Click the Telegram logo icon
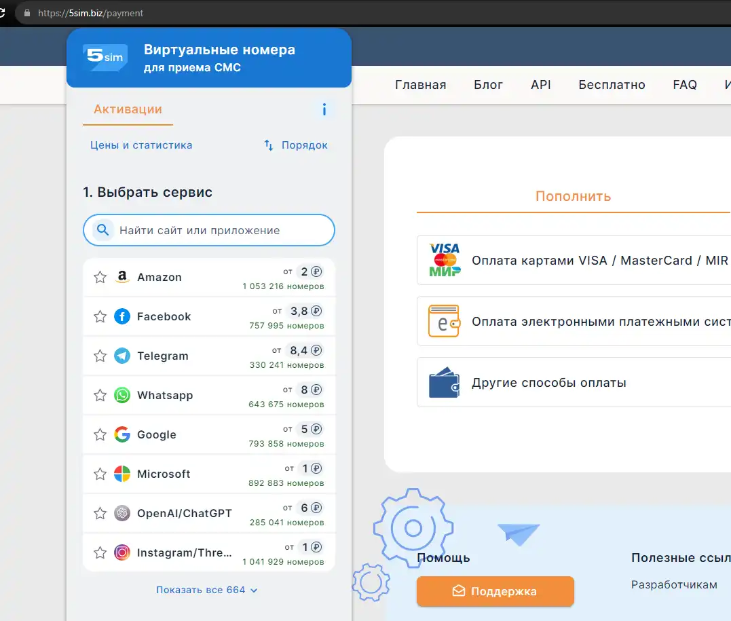The width and height of the screenshot is (731, 621). (122, 356)
